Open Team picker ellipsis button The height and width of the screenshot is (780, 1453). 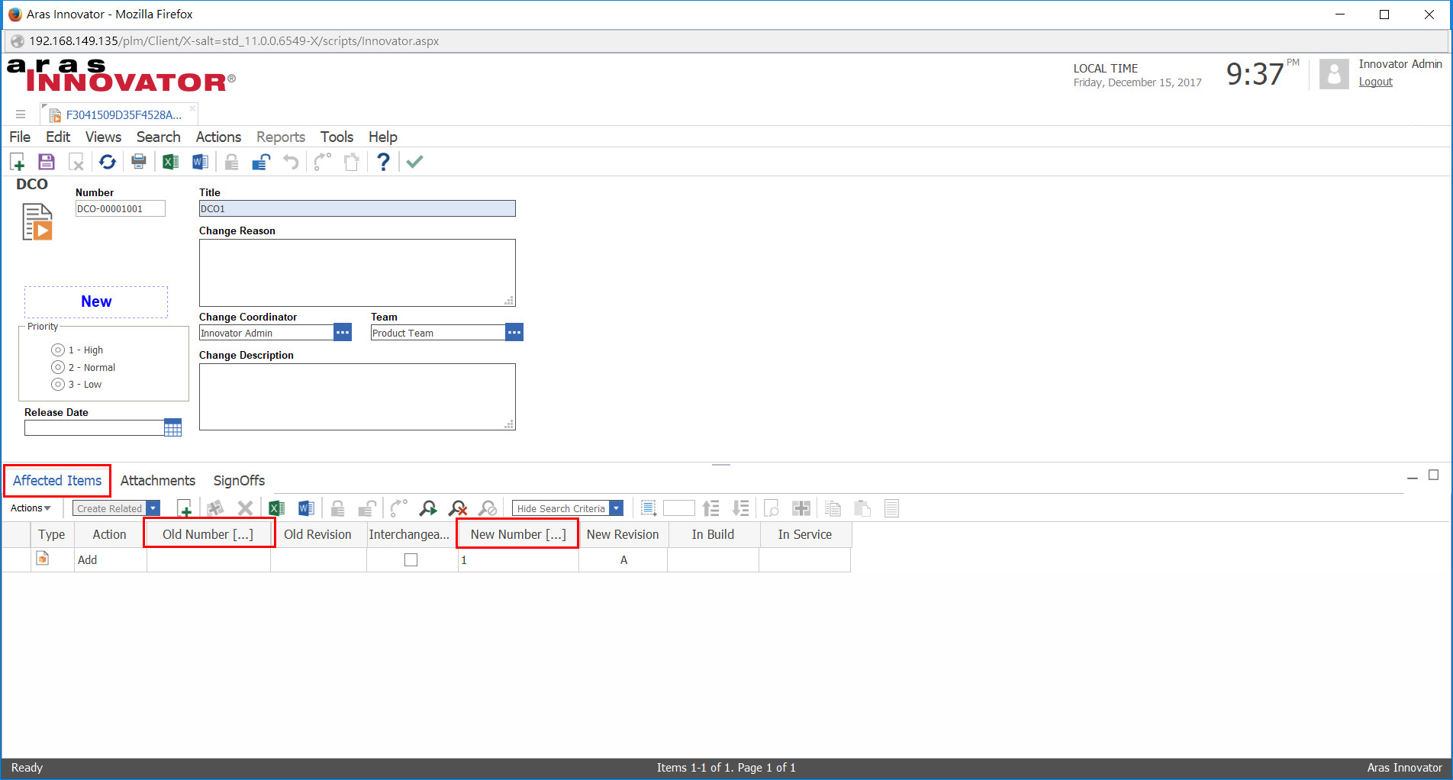(x=515, y=333)
